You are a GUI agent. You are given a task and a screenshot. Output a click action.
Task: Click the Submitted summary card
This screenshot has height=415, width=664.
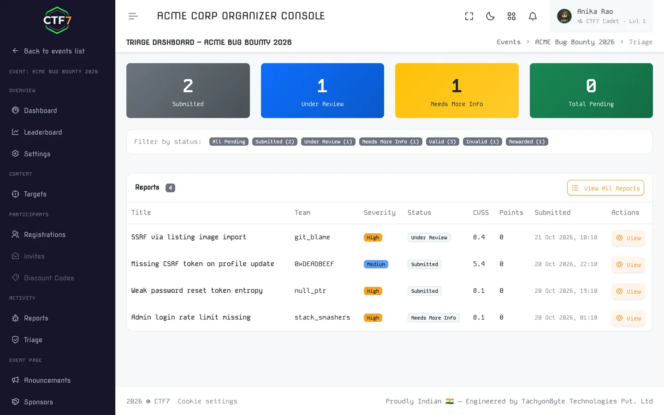(188, 90)
